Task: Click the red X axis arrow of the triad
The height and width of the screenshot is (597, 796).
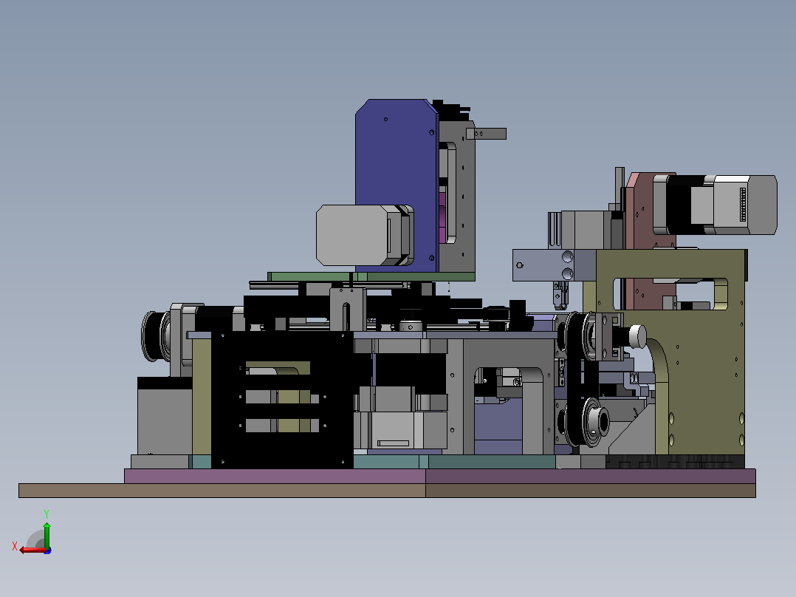Action: tap(32, 550)
